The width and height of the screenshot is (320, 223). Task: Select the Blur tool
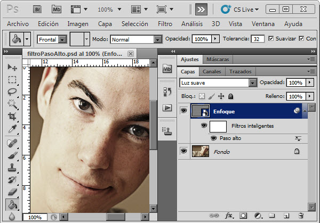point(12,216)
